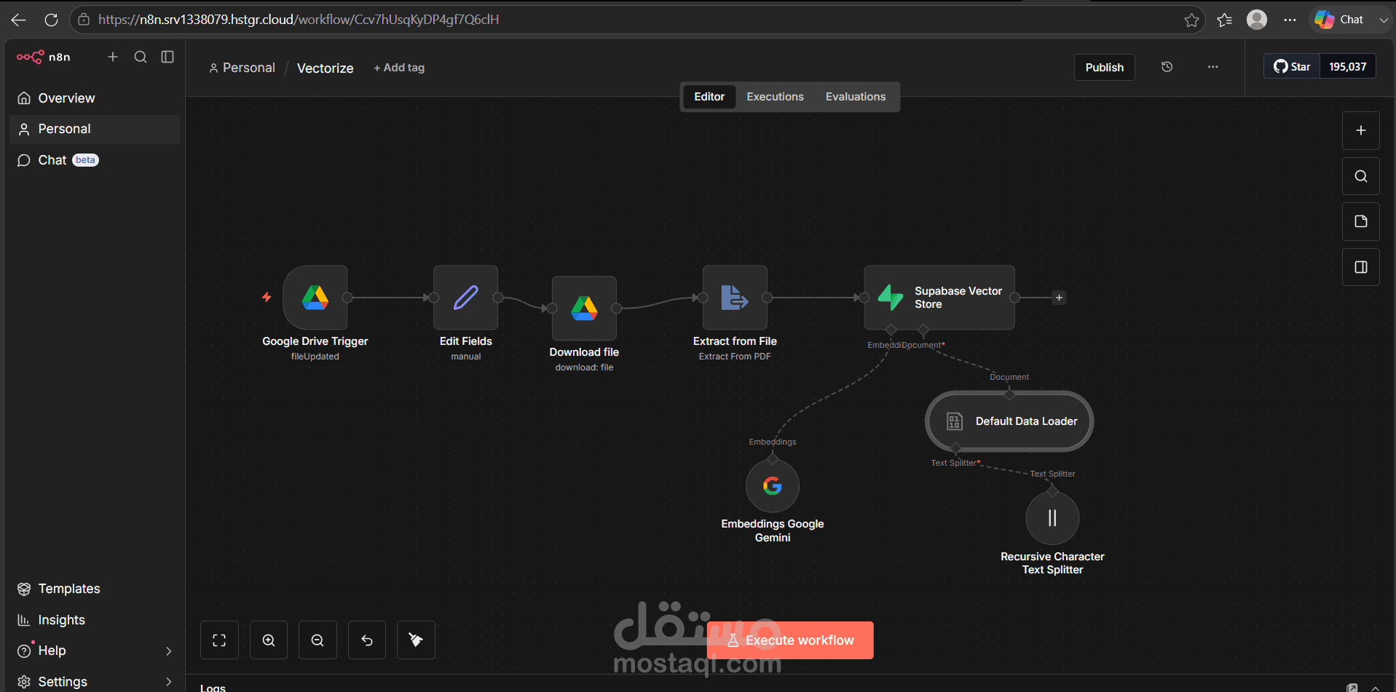Select the Supabase Vector Store node
1396x692 pixels.
[939, 298]
